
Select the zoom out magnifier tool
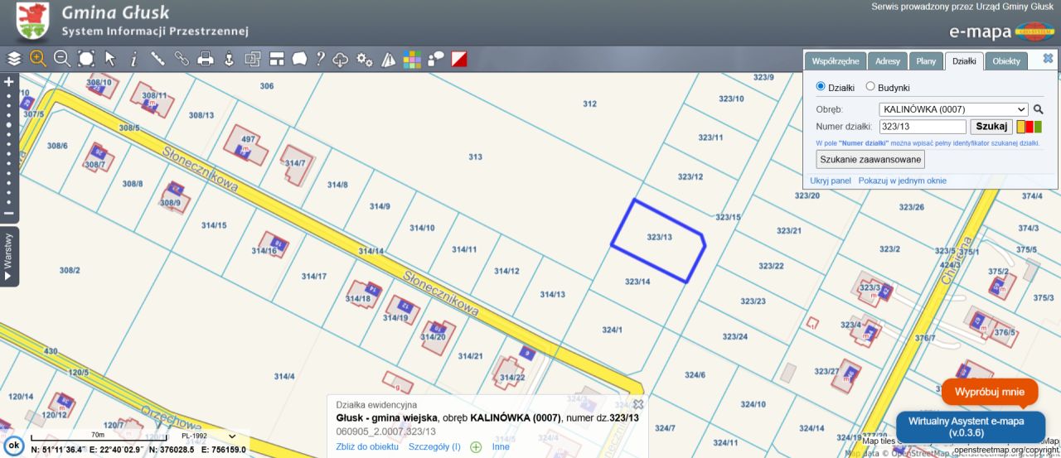pyautogui.click(x=62, y=59)
